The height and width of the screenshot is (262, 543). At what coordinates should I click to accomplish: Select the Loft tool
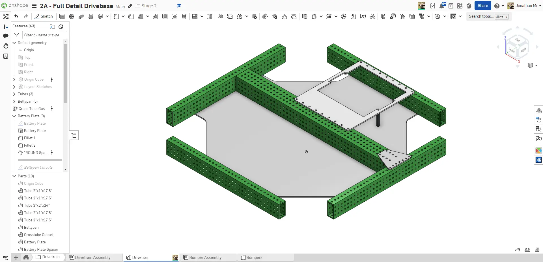pos(91,16)
